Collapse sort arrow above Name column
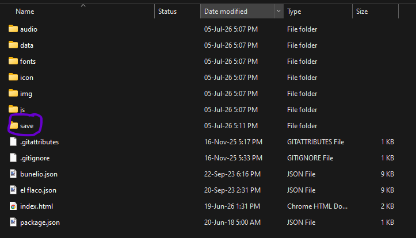This screenshot has width=416, height=238. 83,5
